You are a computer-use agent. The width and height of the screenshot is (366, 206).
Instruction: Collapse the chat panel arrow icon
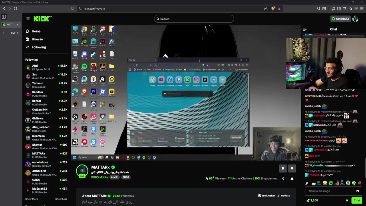(x=305, y=29)
